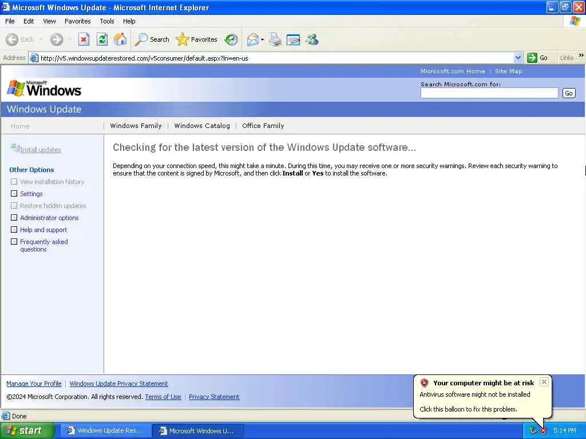586x439 pixels.
Task: Open Favorites star in the toolbar
Action: pos(197,39)
